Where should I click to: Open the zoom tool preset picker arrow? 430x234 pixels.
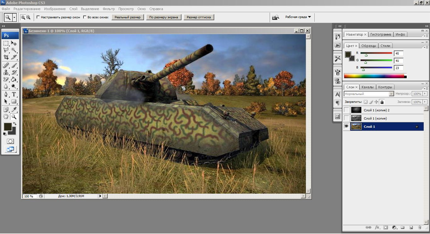point(14,17)
